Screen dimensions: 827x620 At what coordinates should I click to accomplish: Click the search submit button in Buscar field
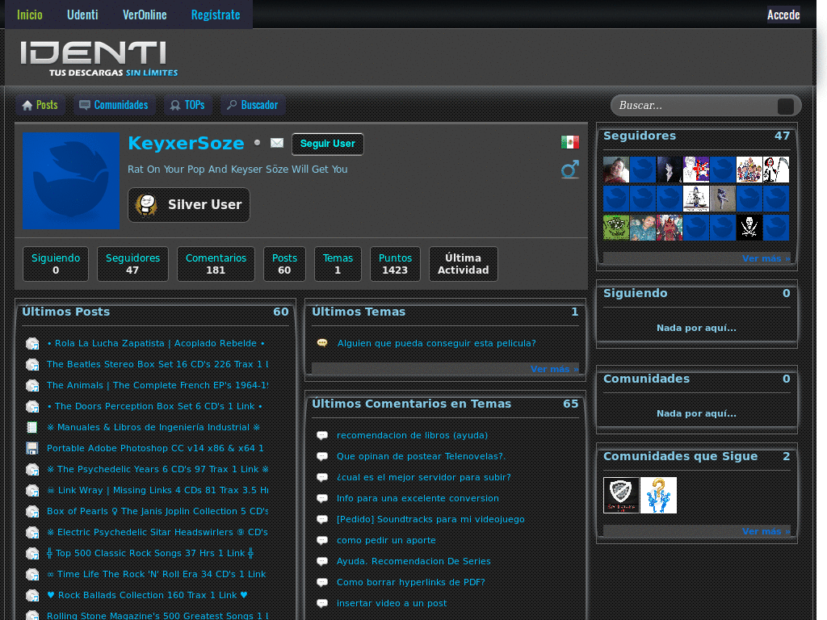coord(785,106)
